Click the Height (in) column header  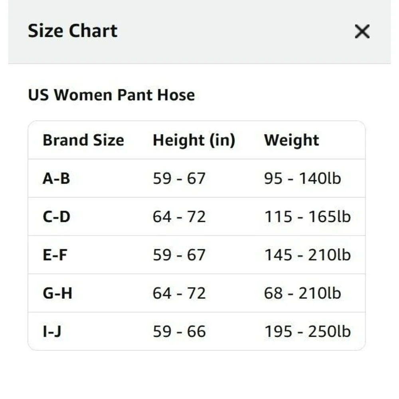pyautogui.click(x=194, y=140)
